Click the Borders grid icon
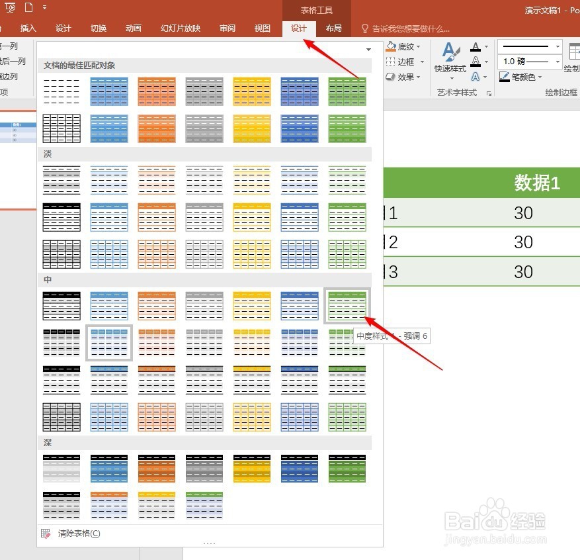This screenshot has height=560, width=580. tap(390, 61)
